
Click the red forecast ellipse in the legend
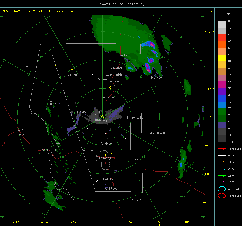[x=222, y=196]
